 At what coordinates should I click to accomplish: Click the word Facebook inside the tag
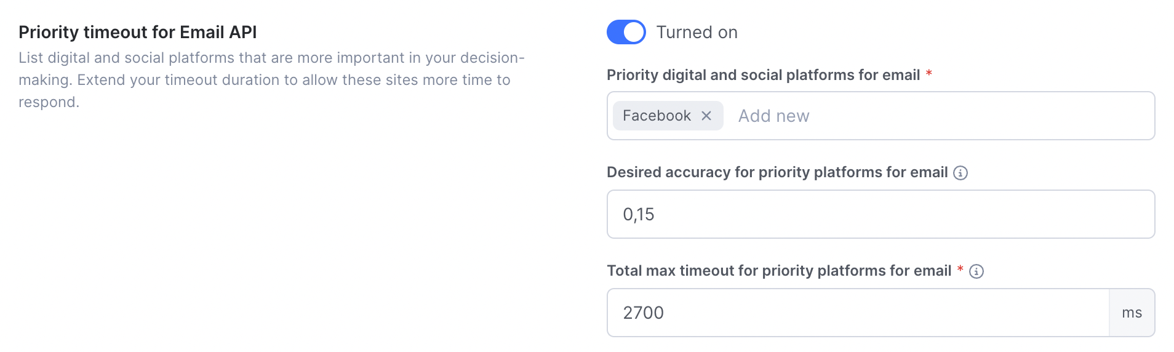[x=657, y=116]
